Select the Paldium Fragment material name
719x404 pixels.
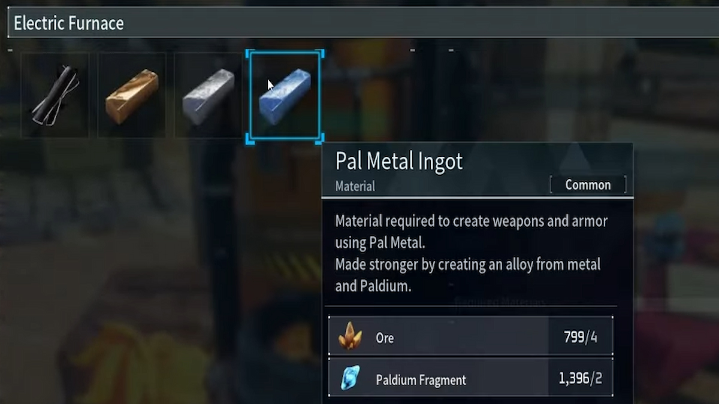[421, 379]
